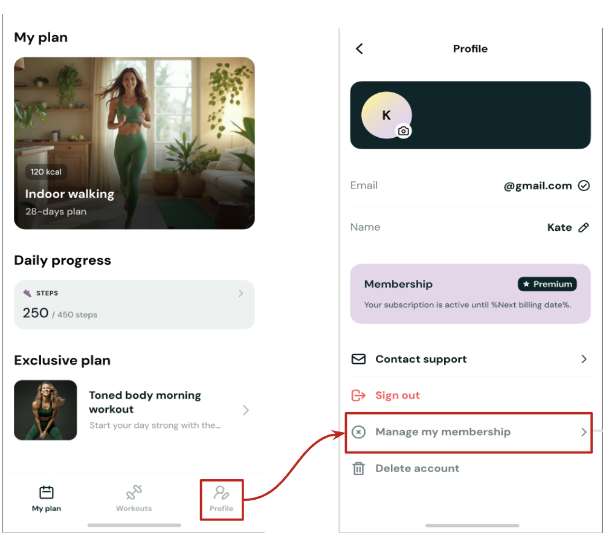
Task: Tap the Delete account text
Action: [417, 468]
